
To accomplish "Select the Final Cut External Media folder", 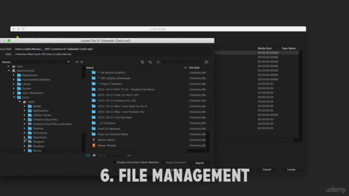I will click(x=113, y=134).
